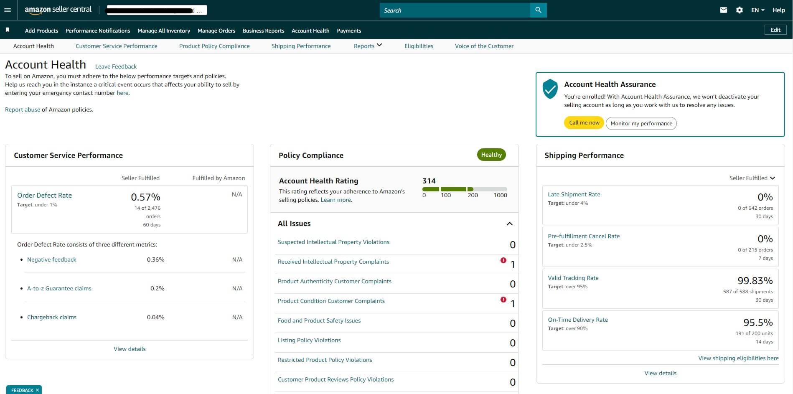
Task: Open Product Authenticity Customer Complaints
Action: (x=335, y=281)
